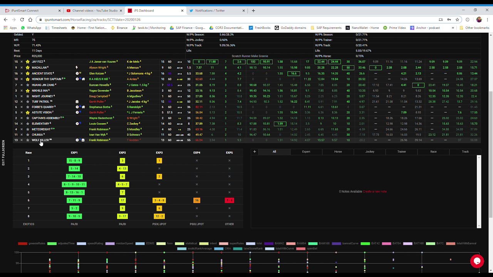Reload the page with the browser refresh icon

tap(22, 20)
